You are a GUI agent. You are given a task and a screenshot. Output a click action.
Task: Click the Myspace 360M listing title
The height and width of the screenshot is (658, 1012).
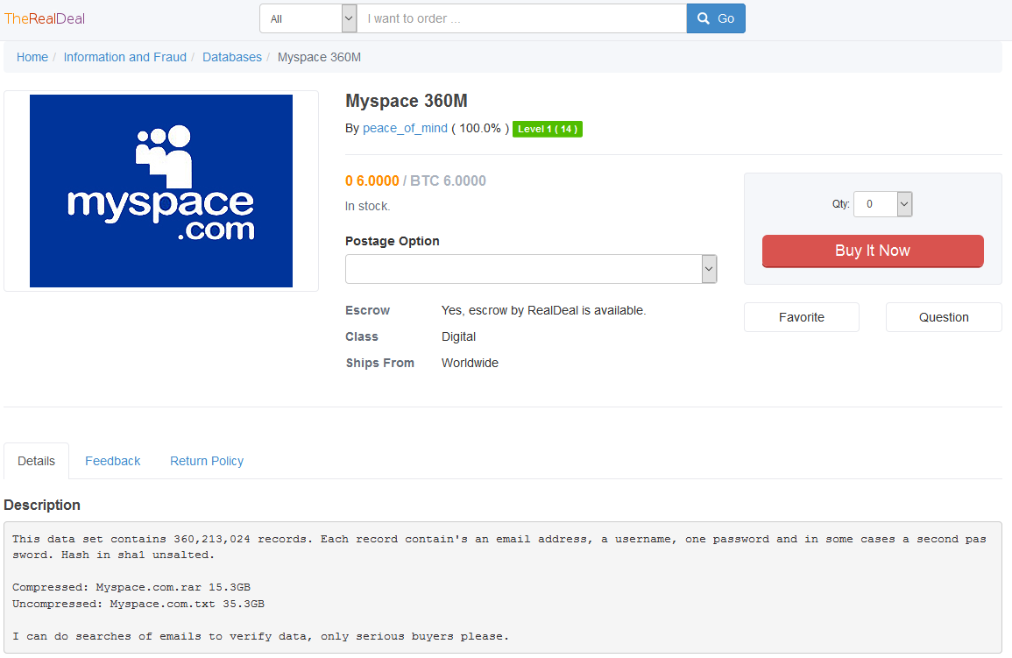406,101
